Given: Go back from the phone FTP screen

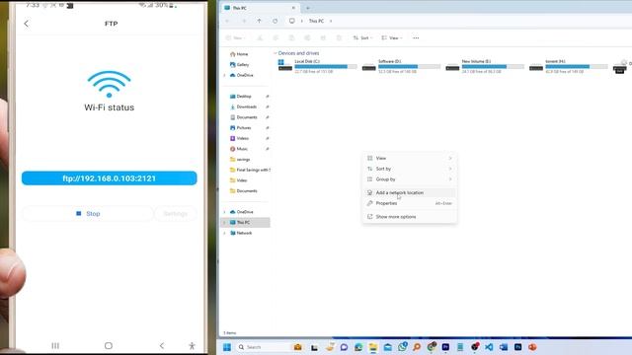Looking at the screenshot, I should click(x=27, y=24).
